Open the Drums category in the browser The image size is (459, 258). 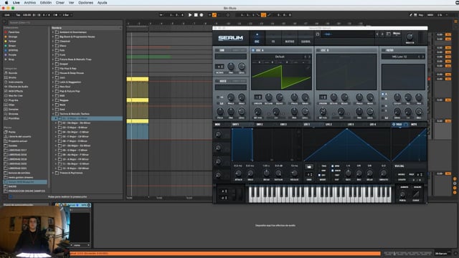pos(12,77)
